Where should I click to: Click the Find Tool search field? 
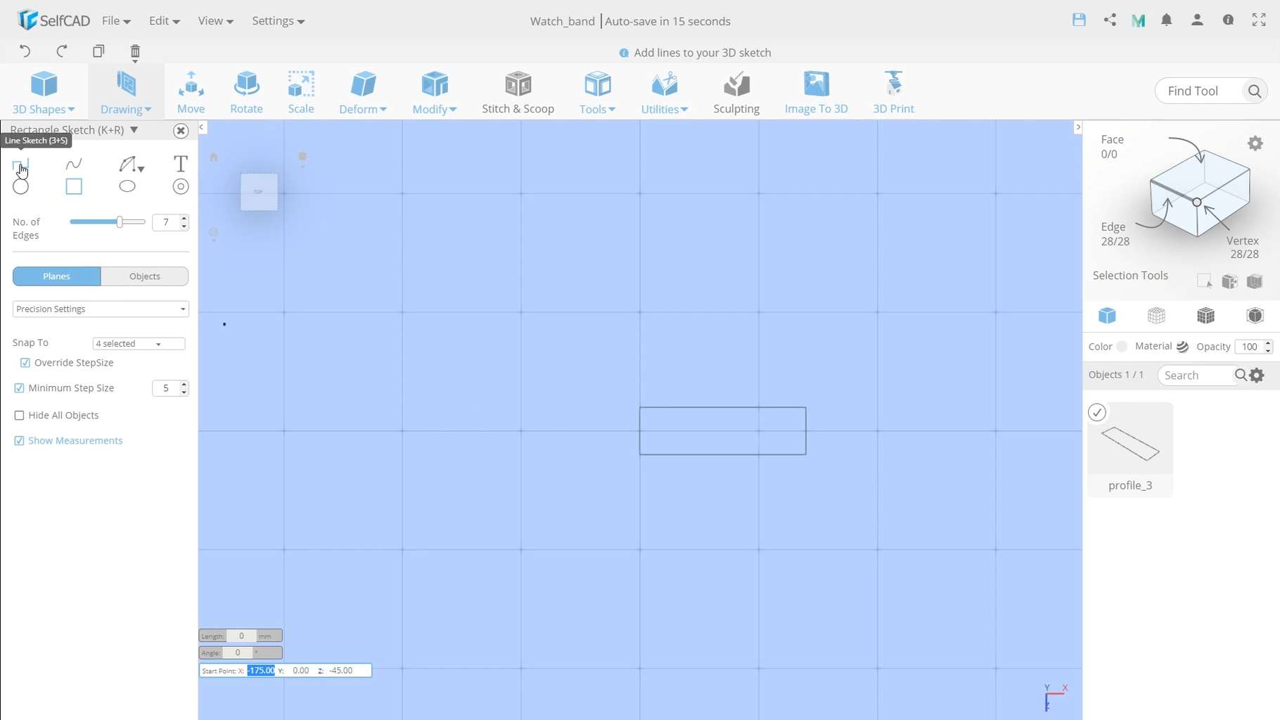[x=1199, y=91]
